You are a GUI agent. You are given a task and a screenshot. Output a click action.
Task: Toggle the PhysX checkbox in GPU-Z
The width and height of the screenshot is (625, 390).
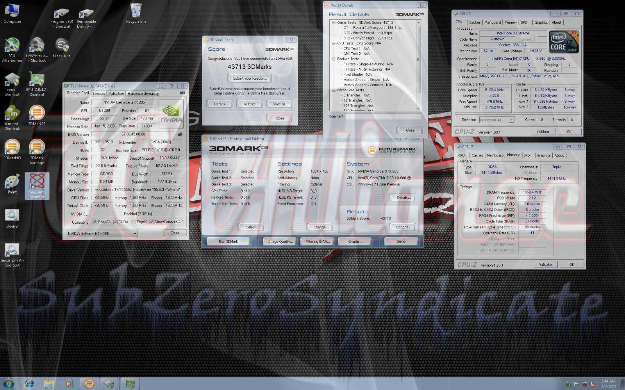(134, 222)
